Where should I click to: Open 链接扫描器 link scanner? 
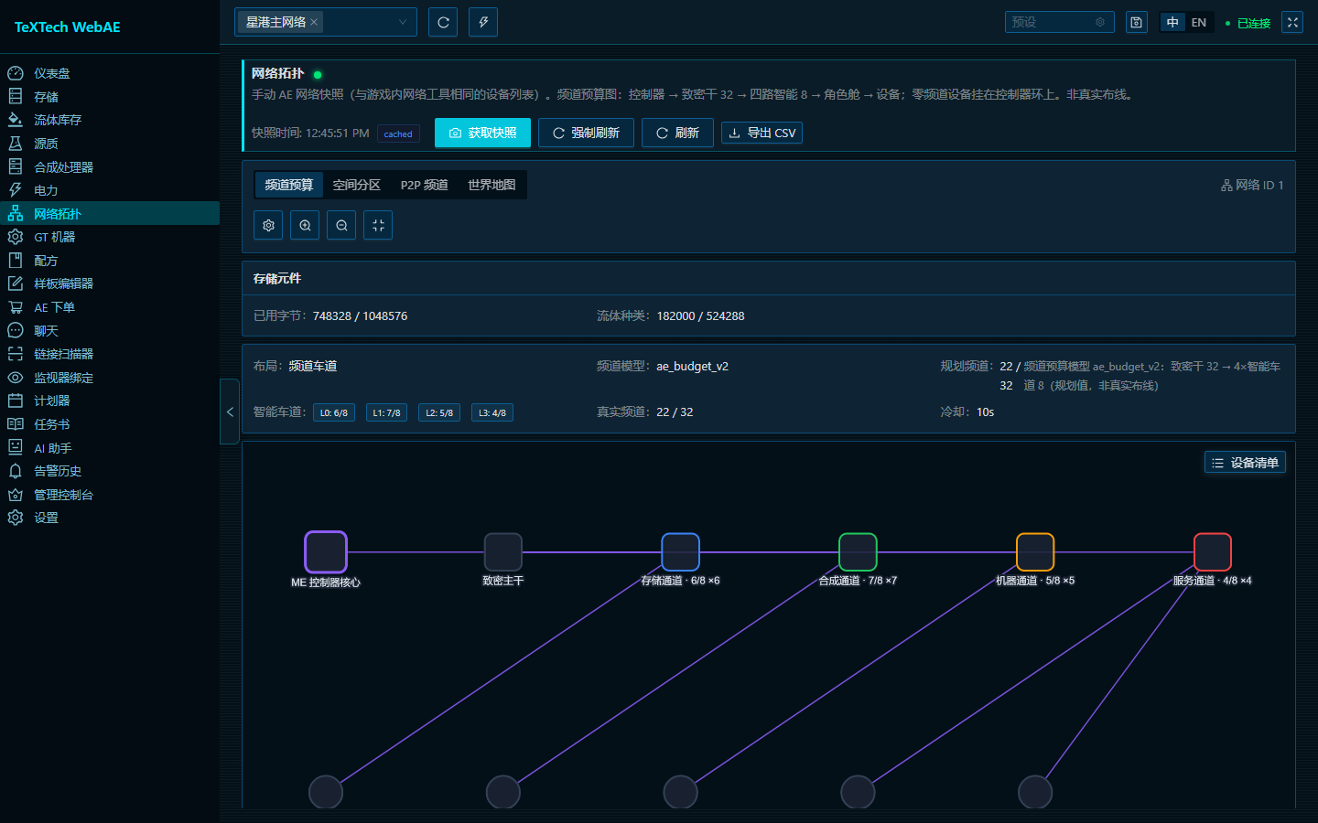pyautogui.click(x=110, y=354)
